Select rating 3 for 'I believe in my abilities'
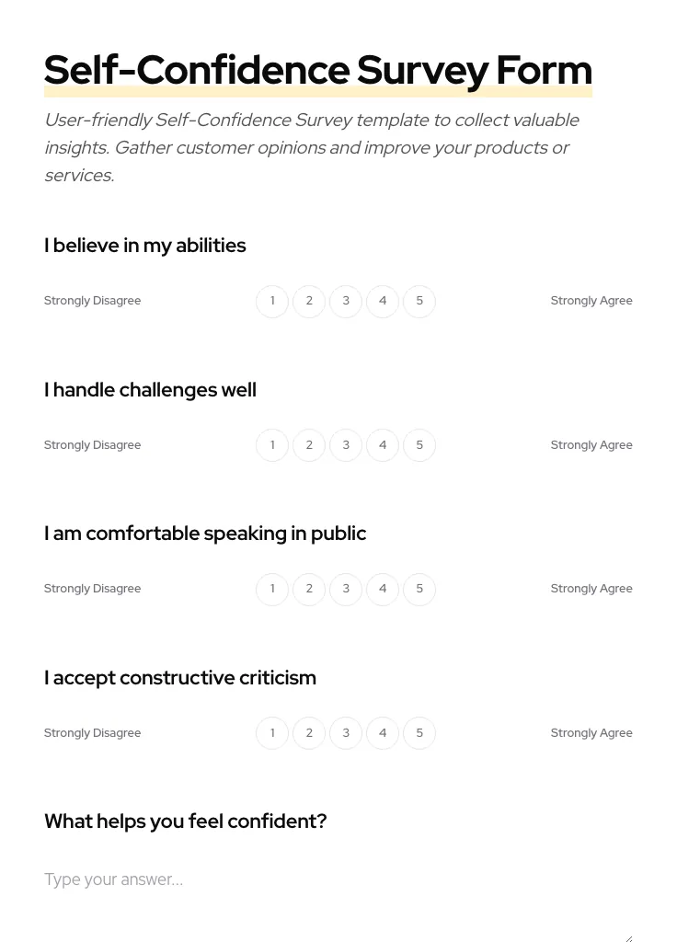The image size is (677, 942). coord(346,301)
